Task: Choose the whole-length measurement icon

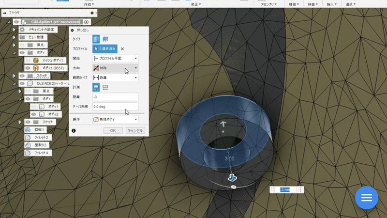Action: (x=105, y=87)
